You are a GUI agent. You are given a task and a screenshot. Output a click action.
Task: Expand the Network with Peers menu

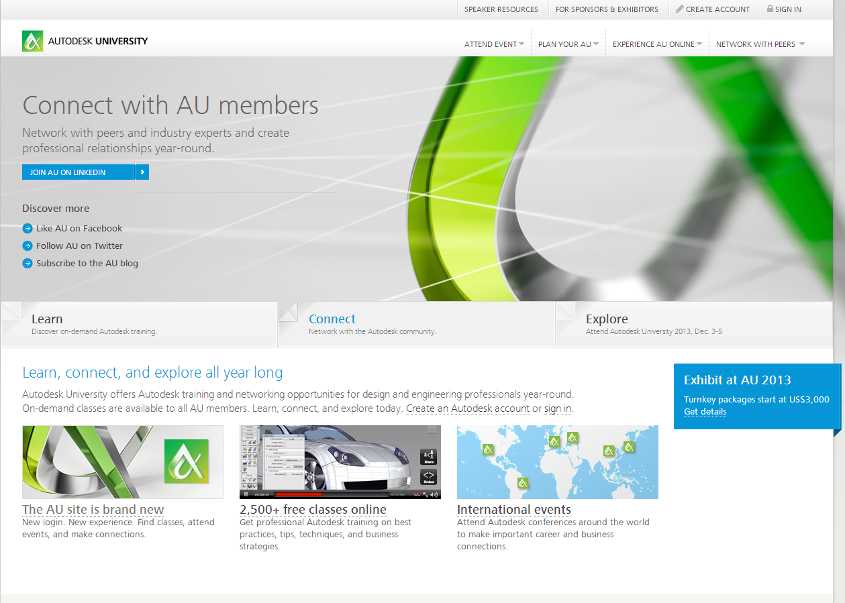760,44
